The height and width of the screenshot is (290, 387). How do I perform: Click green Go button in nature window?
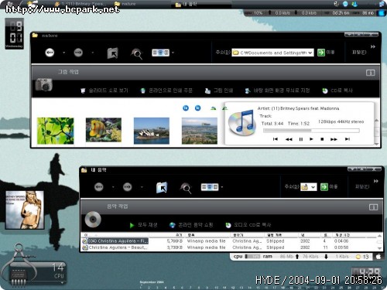(x=321, y=53)
